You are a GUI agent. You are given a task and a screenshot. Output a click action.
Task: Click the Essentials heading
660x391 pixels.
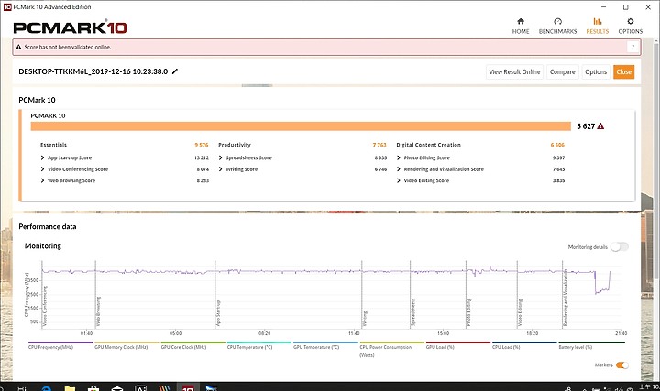pos(53,145)
